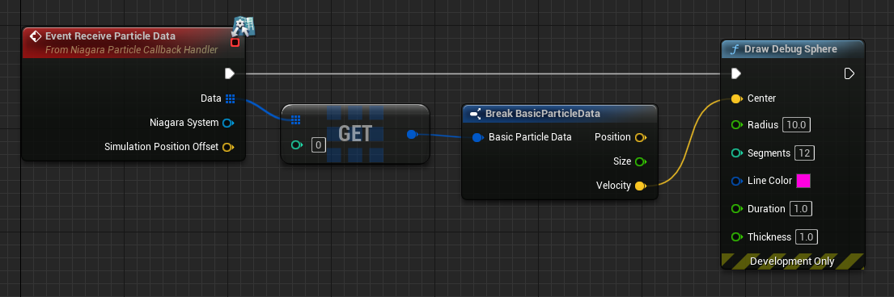The height and width of the screenshot is (297, 894).
Task: Click the interface icon above the event node
Action: click(x=244, y=27)
